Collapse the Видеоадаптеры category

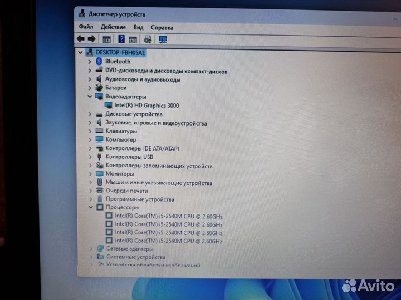coord(90,97)
